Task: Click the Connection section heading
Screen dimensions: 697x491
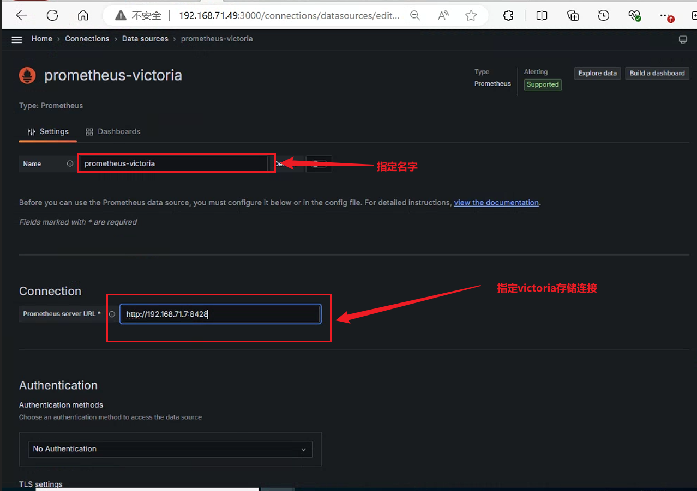Action: click(x=50, y=291)
